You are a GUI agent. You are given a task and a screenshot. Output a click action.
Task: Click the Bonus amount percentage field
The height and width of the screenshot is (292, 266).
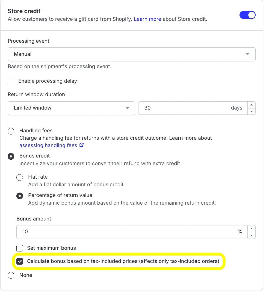coord(132,232)
